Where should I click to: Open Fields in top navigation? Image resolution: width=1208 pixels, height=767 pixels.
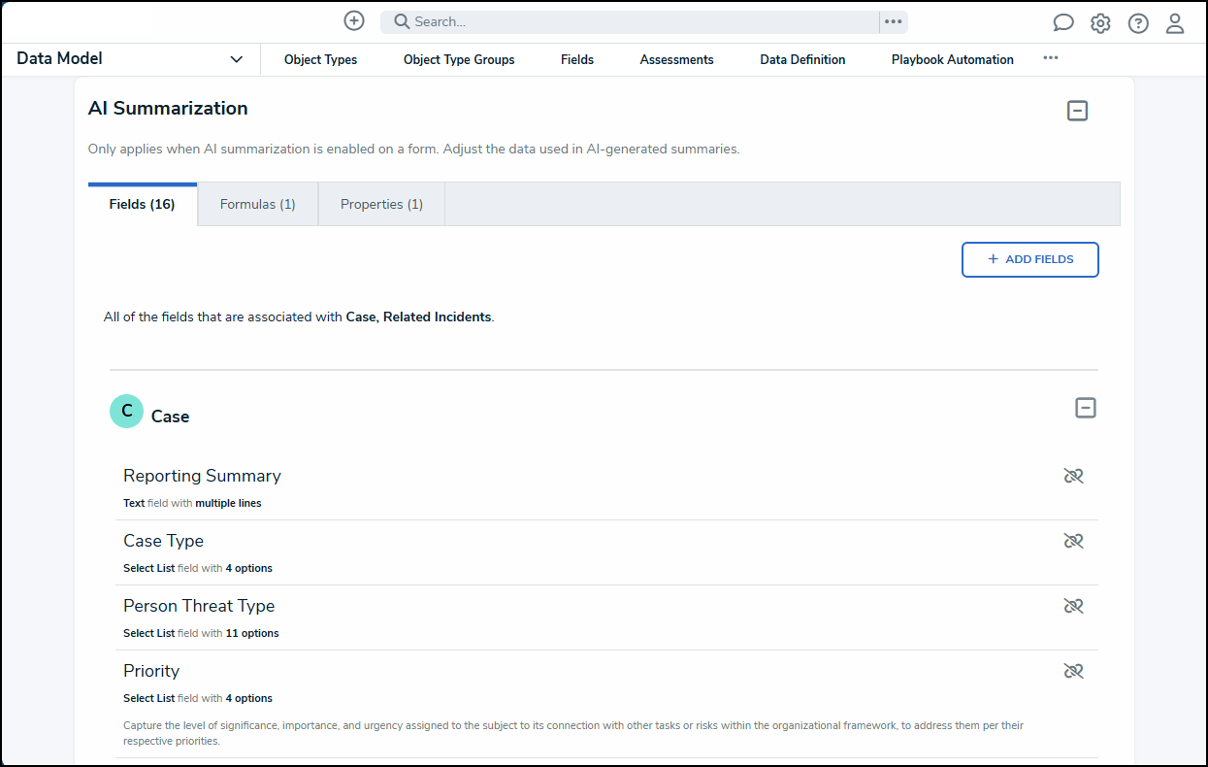tap(577, 60)
